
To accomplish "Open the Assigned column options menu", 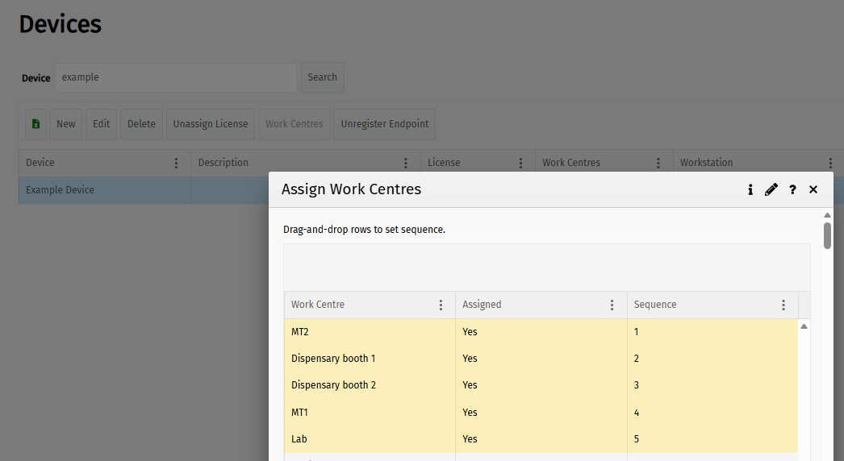I will (x=612, y=305).
